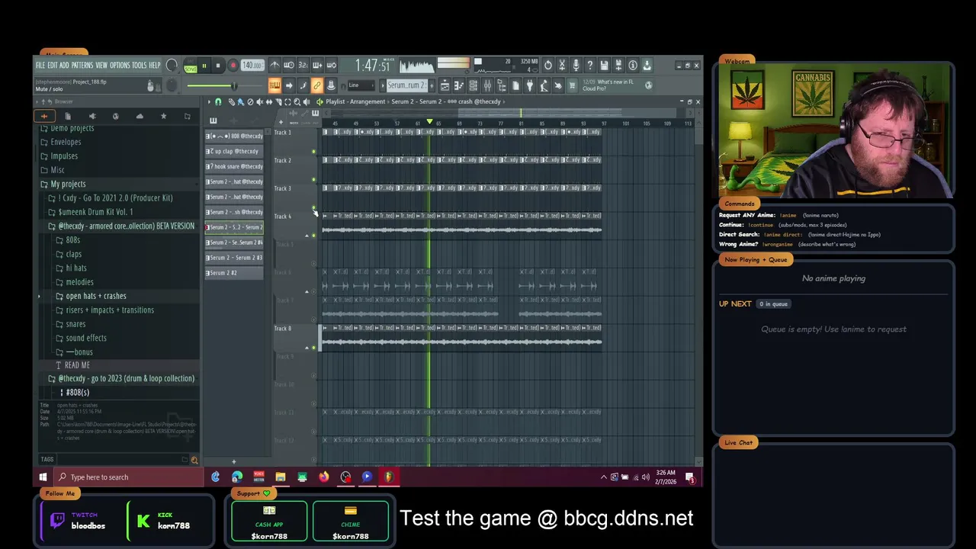Screen dimensions: 976x549
Task: Mute Track 1 with its green dot
Action: pyautogui.click(x=313, y=152)
